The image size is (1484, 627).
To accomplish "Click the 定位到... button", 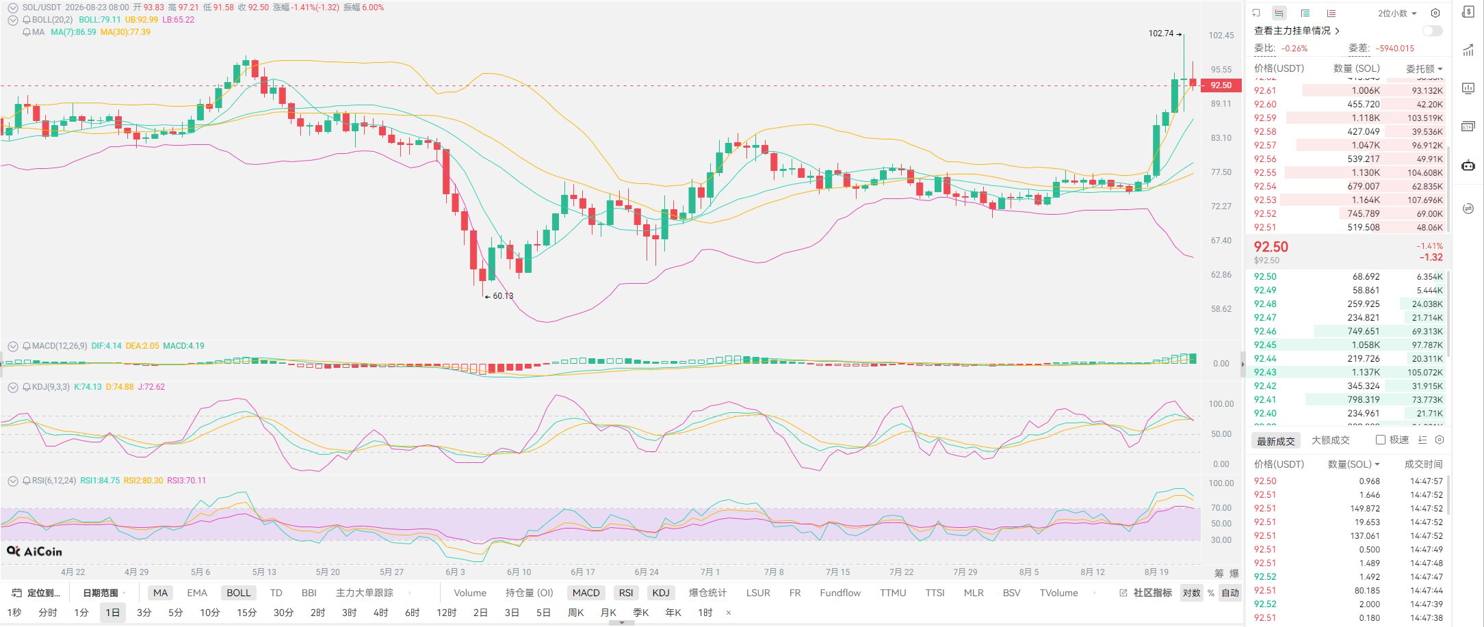I will [x=36, y=593].
